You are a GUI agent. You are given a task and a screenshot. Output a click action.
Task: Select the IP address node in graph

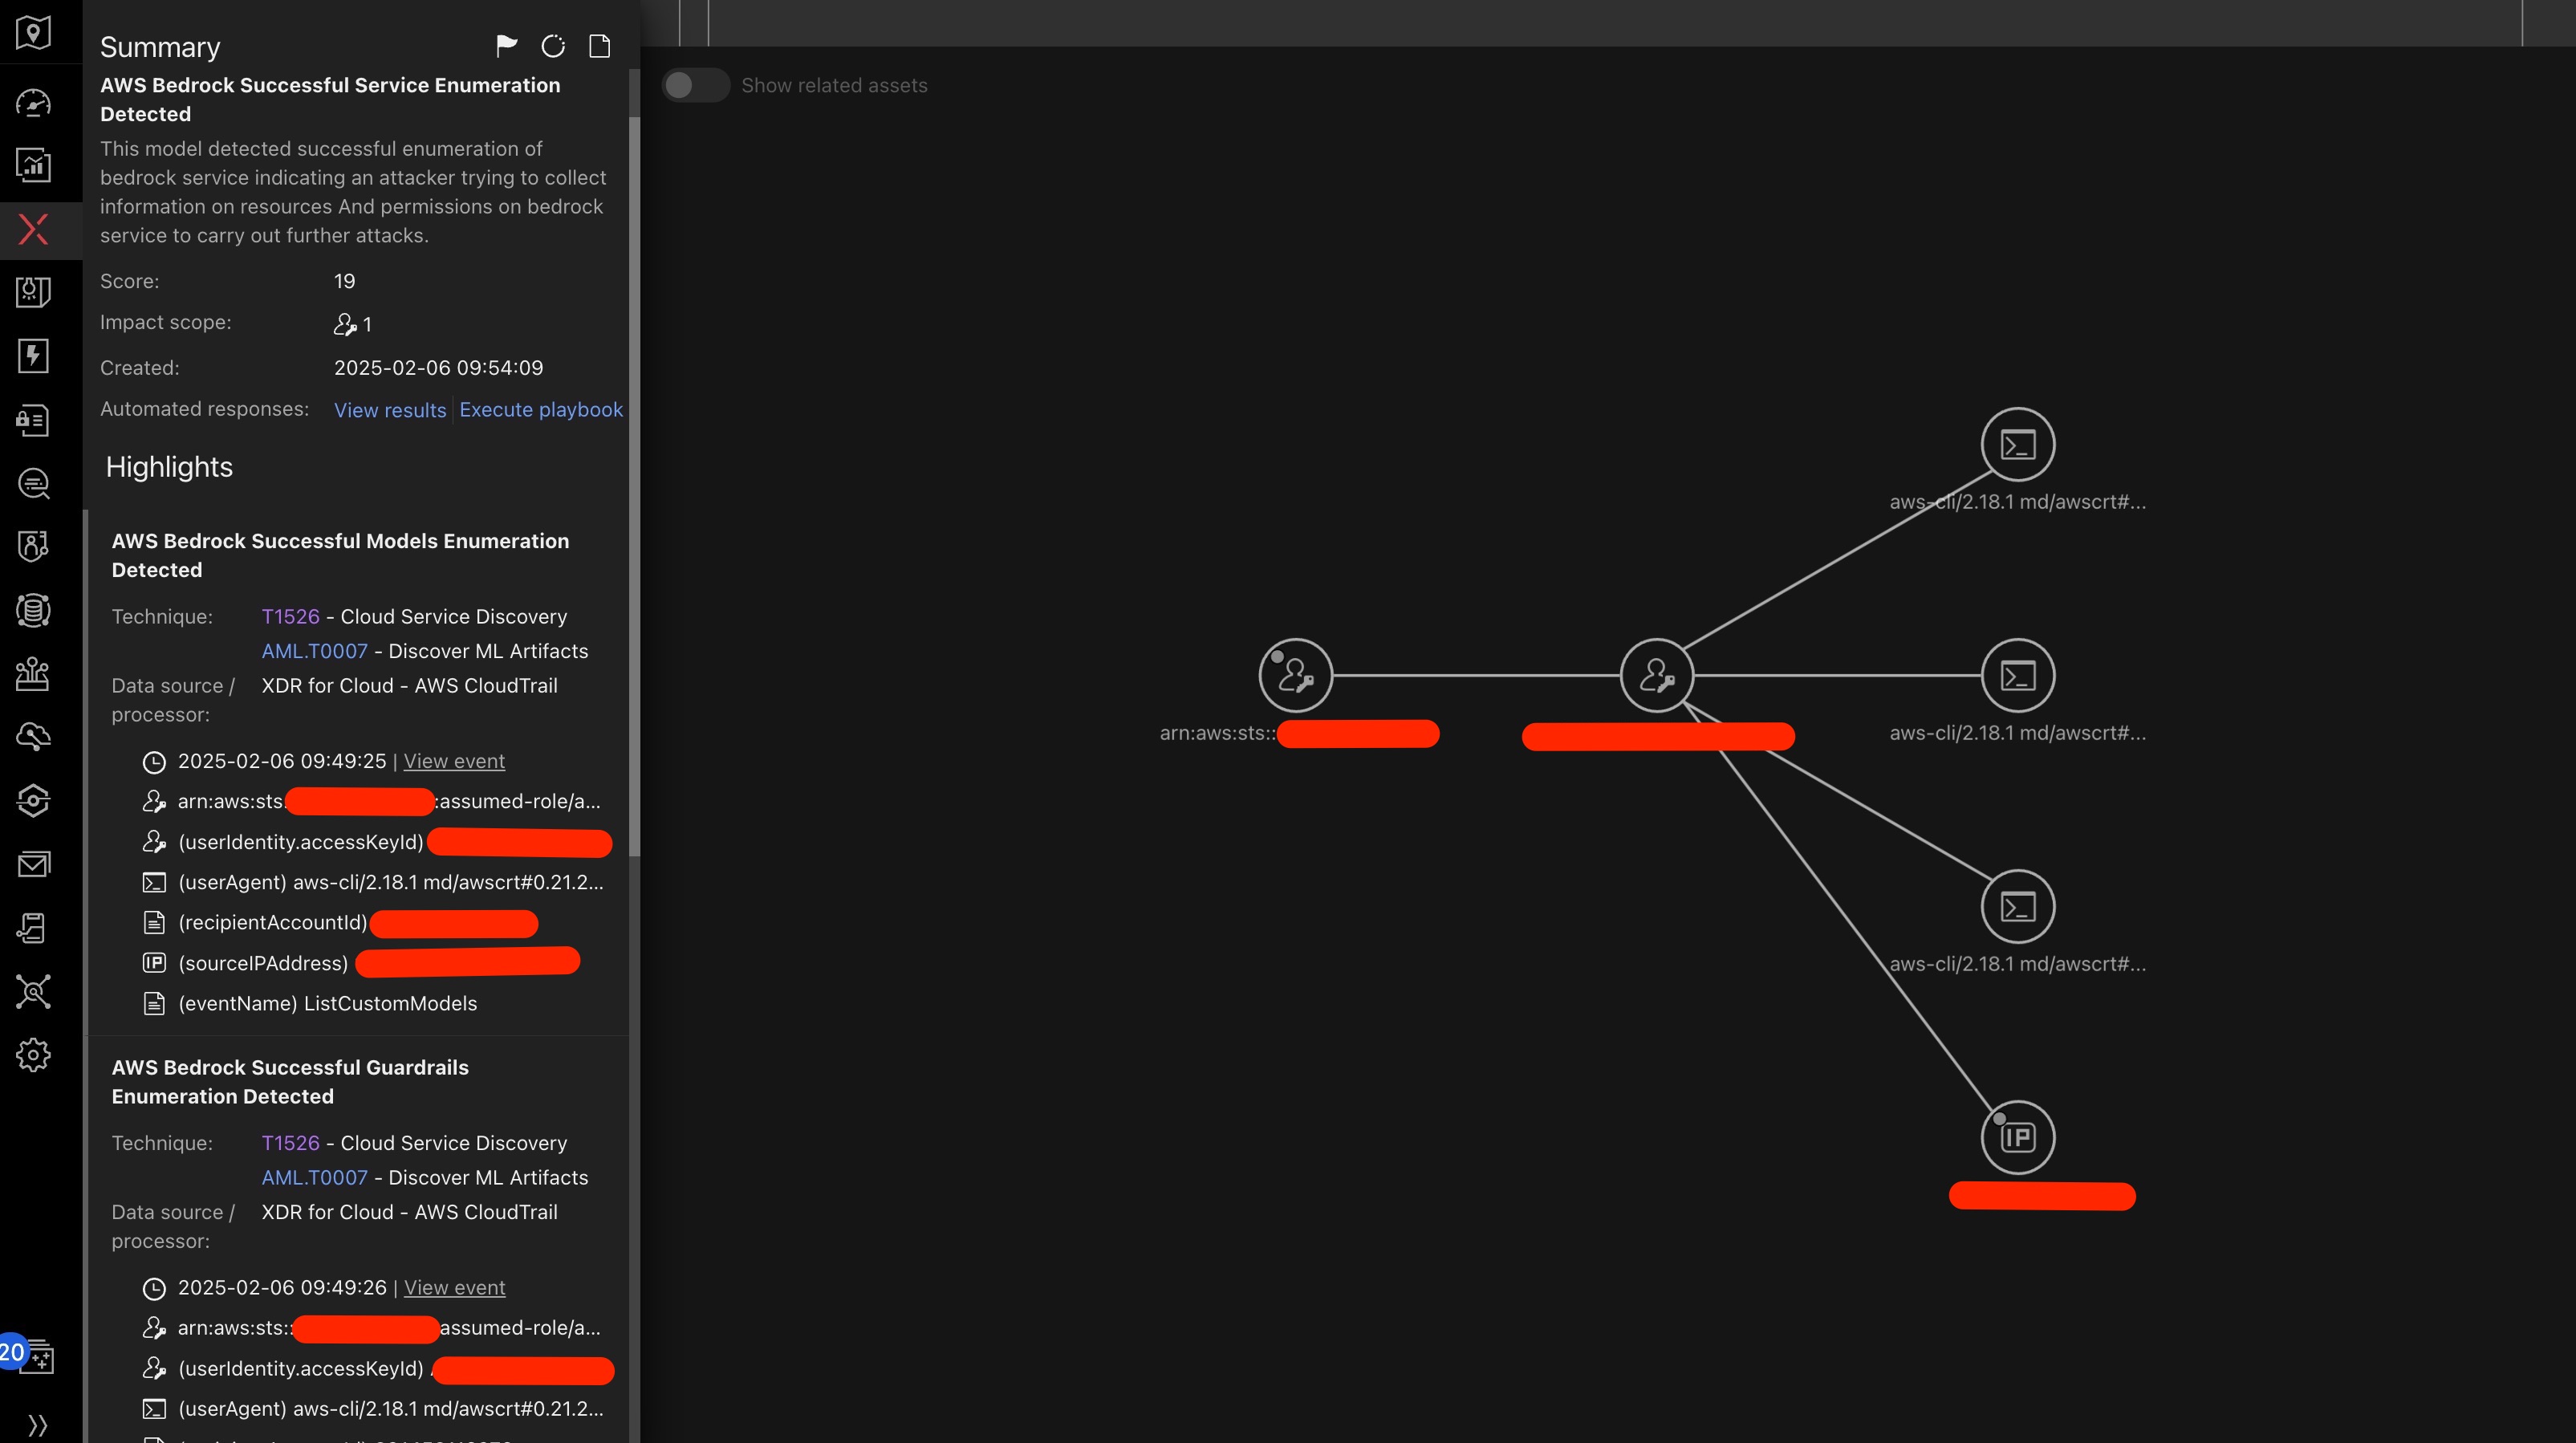coord(2017,1137)
